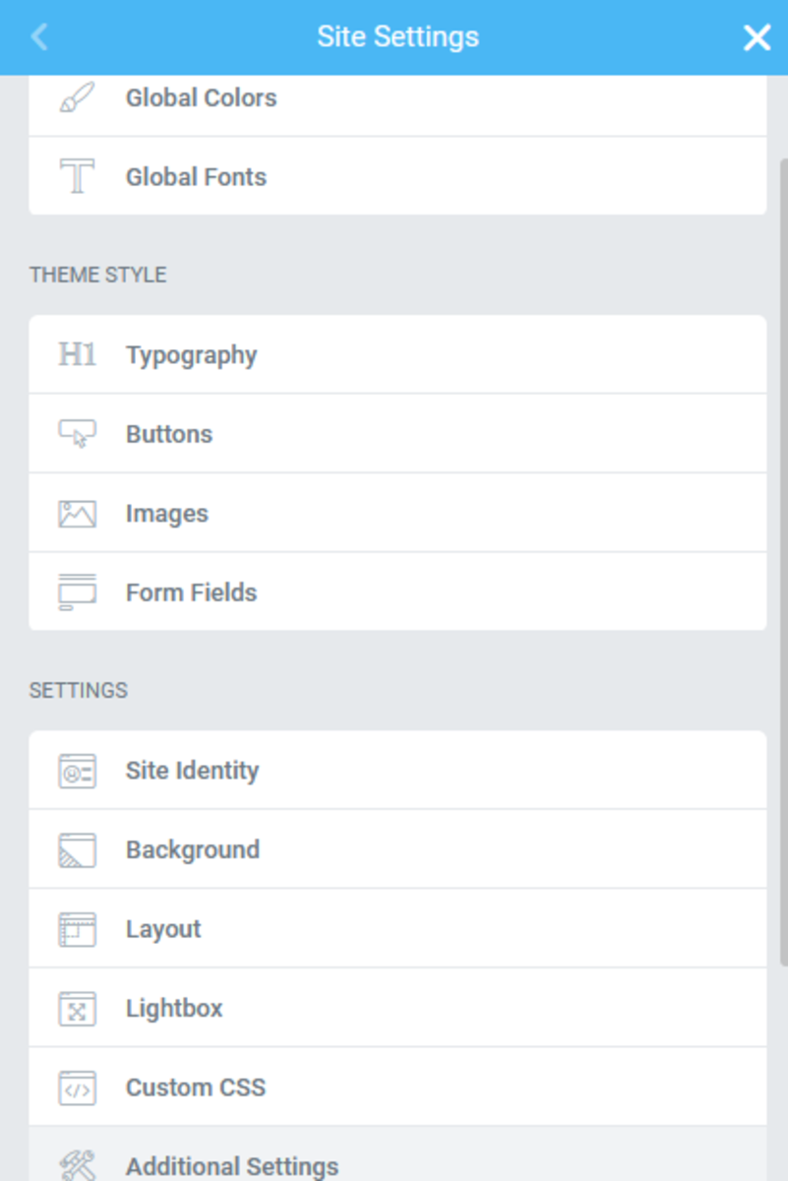Screen dimensions: 788x1181
Task: Click the Typography H1 icon
Action: tap(77, 354)
